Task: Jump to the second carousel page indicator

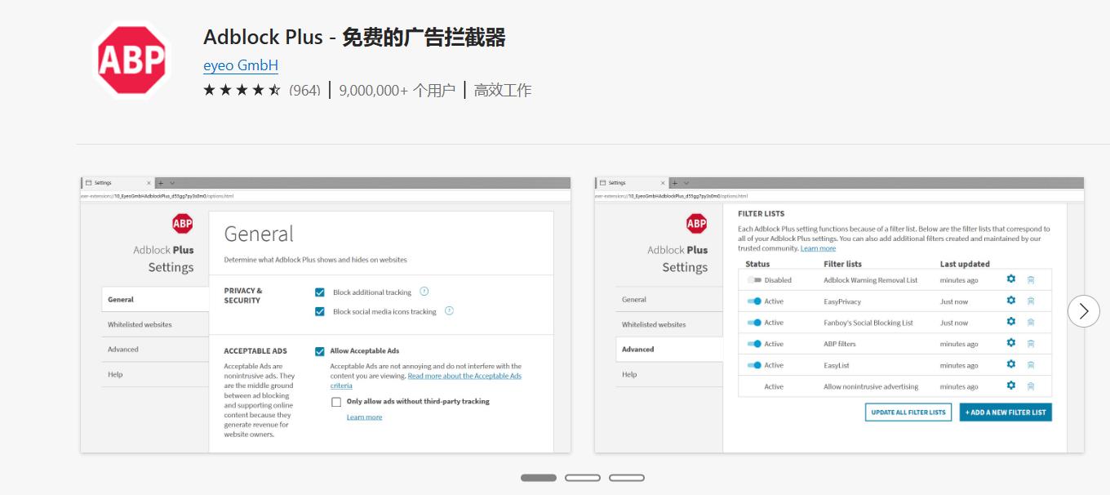Action: (582, 478)
